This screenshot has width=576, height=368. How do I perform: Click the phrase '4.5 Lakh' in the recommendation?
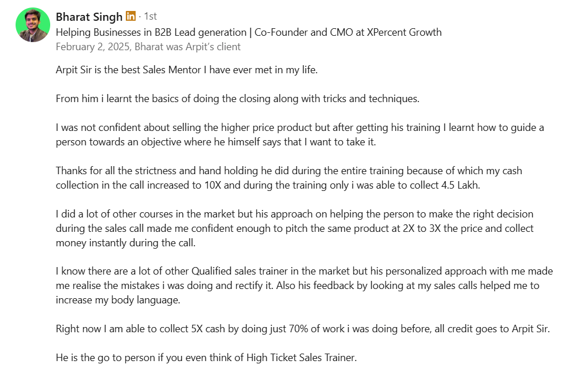459,185
